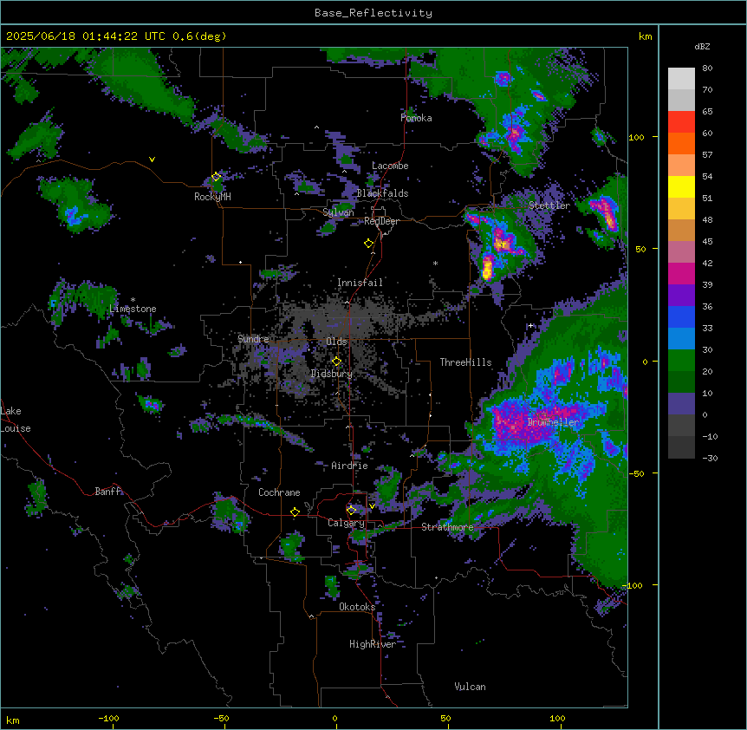Select the Strathmore label
The height and width of the screenshot is (730, 747).
(447, 527)
